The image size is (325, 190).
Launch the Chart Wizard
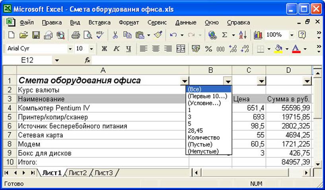258,35
